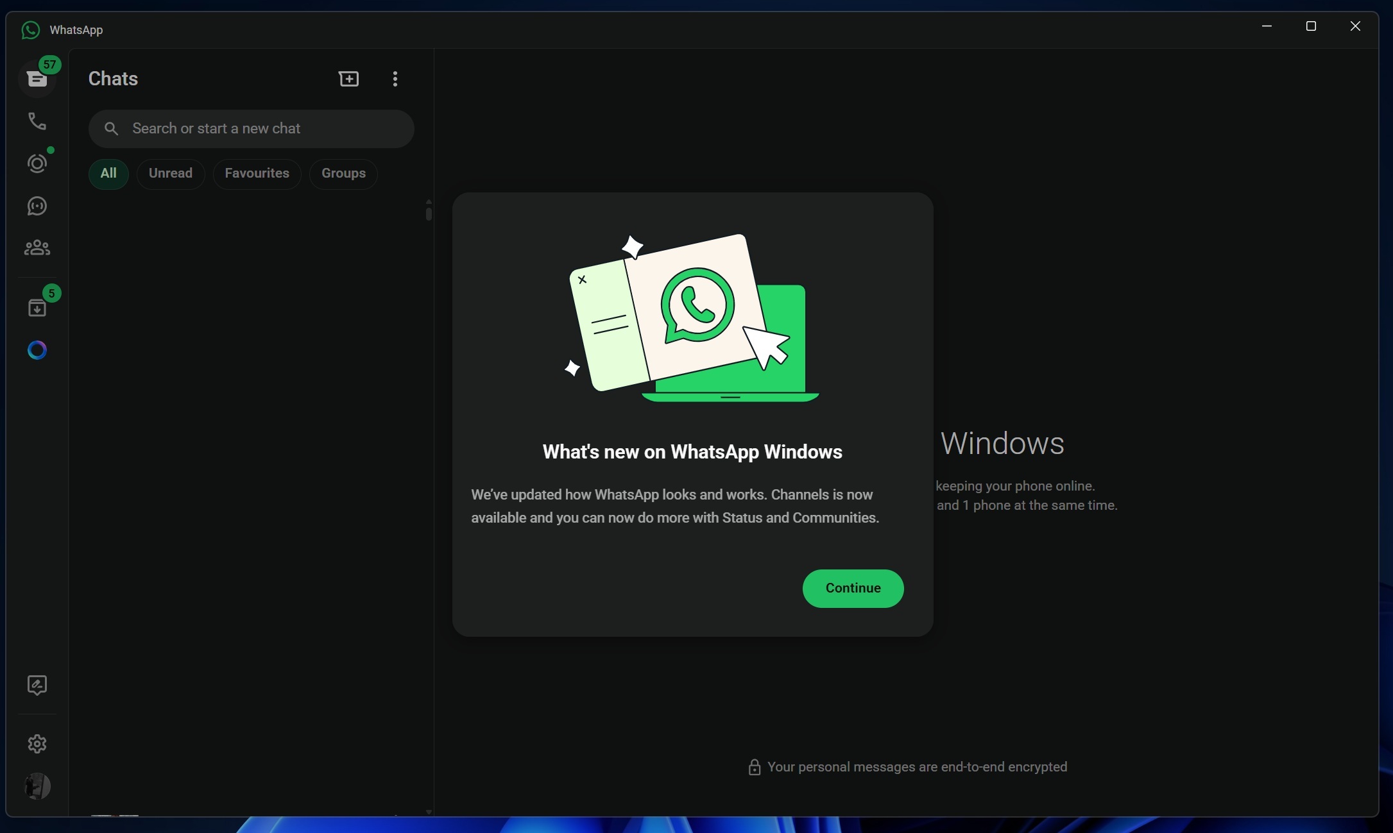Open the Calls panel in the sidebar
The width and height of the screenshot is (1393, 833).
point(37,122)
